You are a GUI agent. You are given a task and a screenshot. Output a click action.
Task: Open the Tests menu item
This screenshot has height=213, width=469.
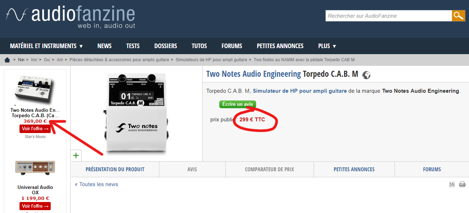coord(133,46)
